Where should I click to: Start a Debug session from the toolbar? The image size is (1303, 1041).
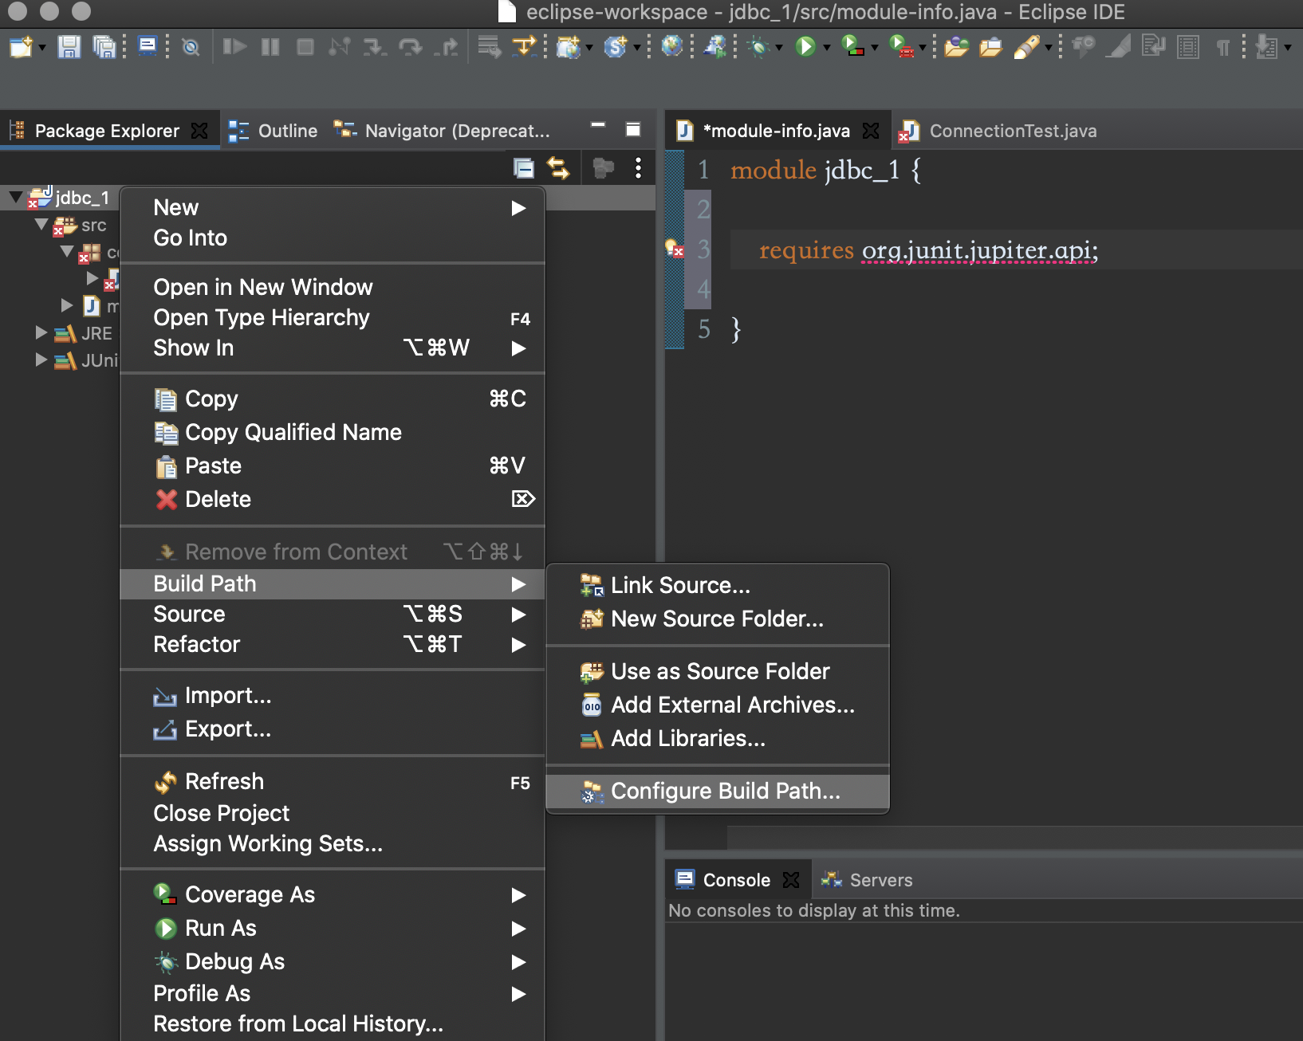758,47
